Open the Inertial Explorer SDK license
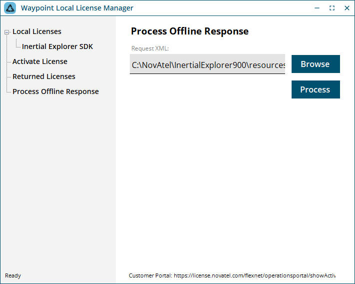 [57, 46]
